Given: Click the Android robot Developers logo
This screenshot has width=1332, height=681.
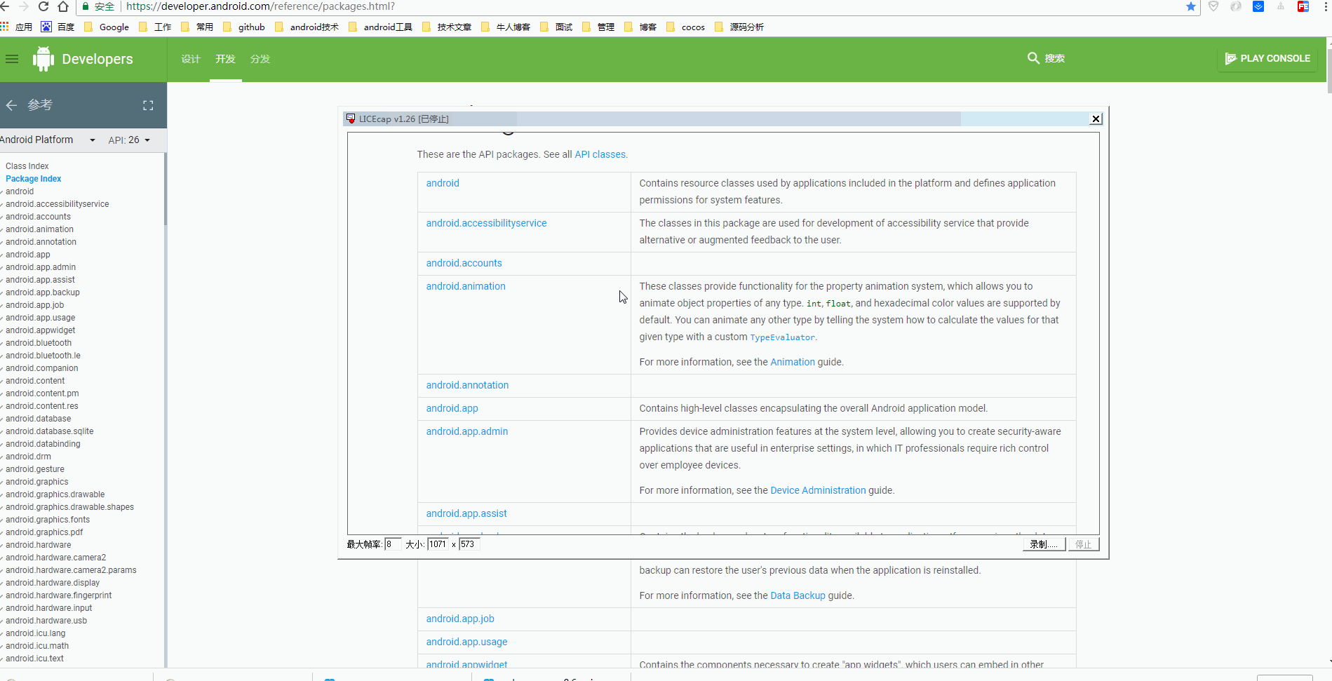Looking at the screenshot, I should [43, 59].
